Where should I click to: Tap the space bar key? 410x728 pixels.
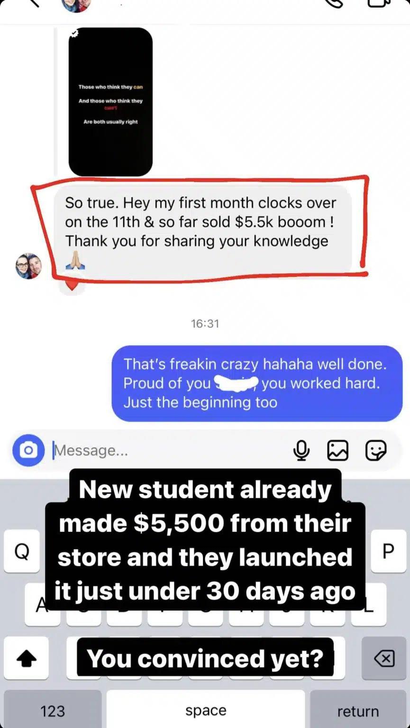pyautogui.click(x=206, y=710)
